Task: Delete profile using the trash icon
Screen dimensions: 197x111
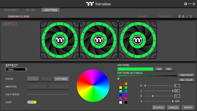Action: [191, 17]
